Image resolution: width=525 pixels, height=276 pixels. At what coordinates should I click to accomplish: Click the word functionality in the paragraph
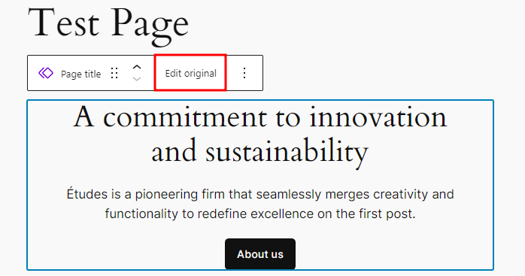pyautogui.click(x=141, y=214)
